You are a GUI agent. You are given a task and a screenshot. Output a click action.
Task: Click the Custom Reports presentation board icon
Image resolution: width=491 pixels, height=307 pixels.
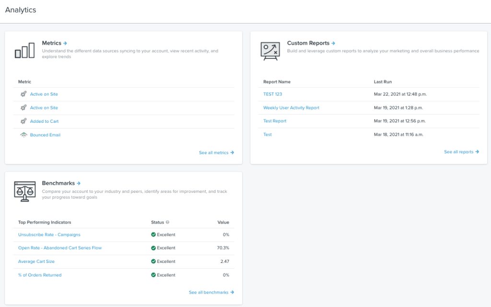pyautogui.click(x=270, y=51)
